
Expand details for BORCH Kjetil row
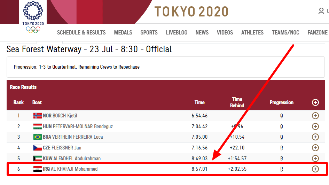point(315,116)
